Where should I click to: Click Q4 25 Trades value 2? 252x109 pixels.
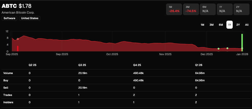point(134,95)
